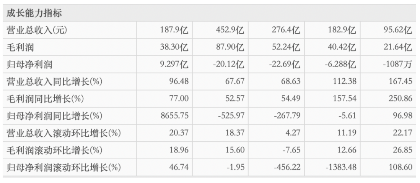
Task: Click 营业总收入同比增长(%) row label
Action: click(x=54, y=82)
